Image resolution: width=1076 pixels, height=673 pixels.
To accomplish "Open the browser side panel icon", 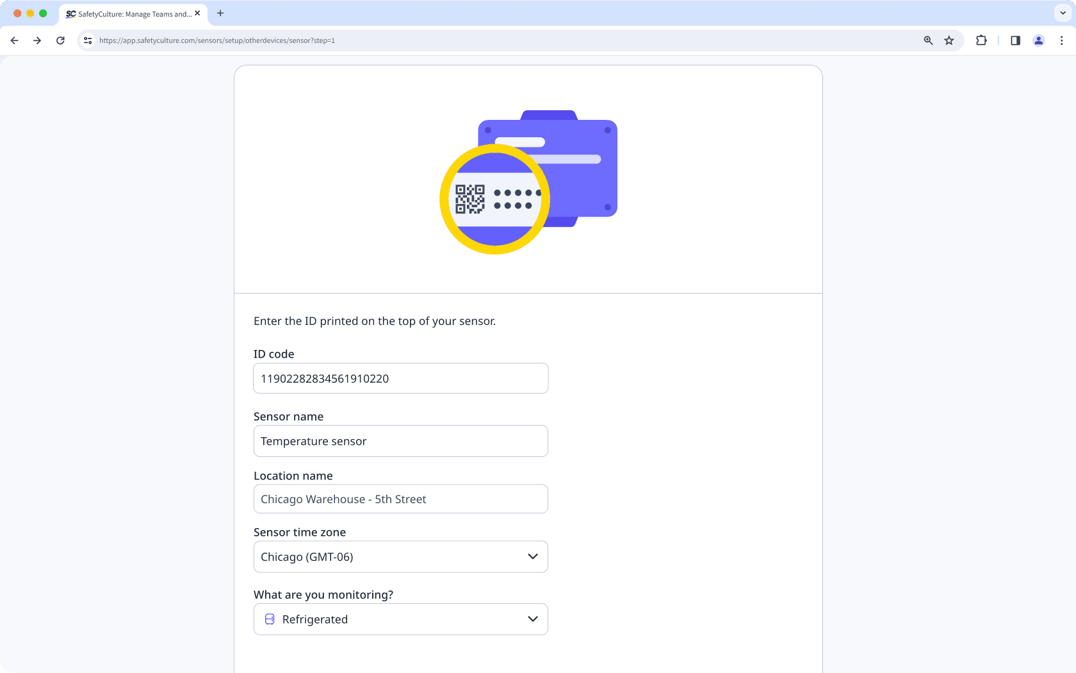I will point(1015,40).
